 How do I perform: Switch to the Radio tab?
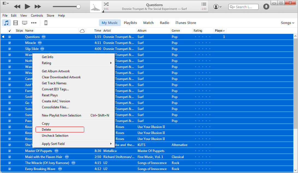pyautogui.click(x=164, y=23)
